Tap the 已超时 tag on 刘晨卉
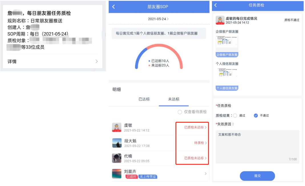 pyautogui.click(x=132, y=177)
